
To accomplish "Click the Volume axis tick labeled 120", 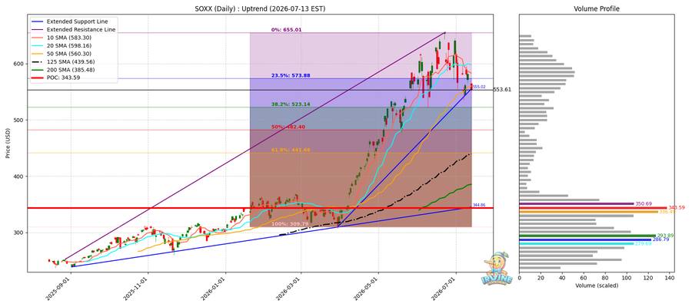I will (x=648, y=278).
